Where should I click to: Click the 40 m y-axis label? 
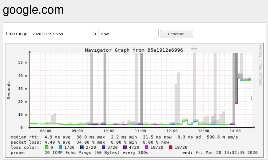click(23, 75)
